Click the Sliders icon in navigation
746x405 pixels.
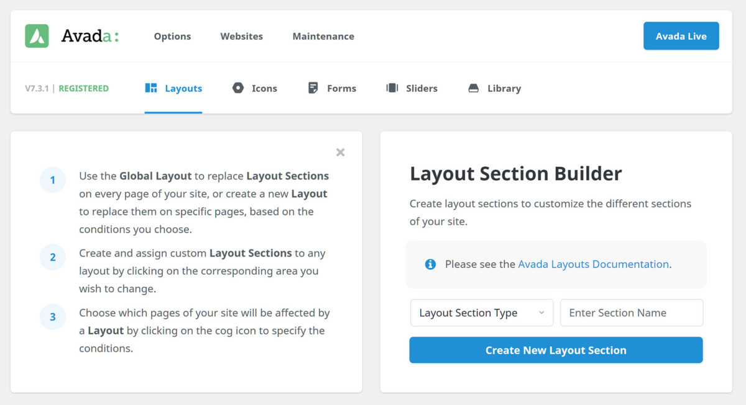pyautogui.click(x=392, y=88)
